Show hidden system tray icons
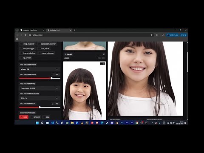 pyautogui.click(x=152, y=123)
